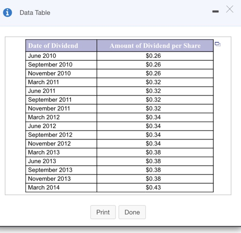Select the 'Date of Dividend' column header
241x233 pixels.
pyautogui.click(x=61, y=46)
